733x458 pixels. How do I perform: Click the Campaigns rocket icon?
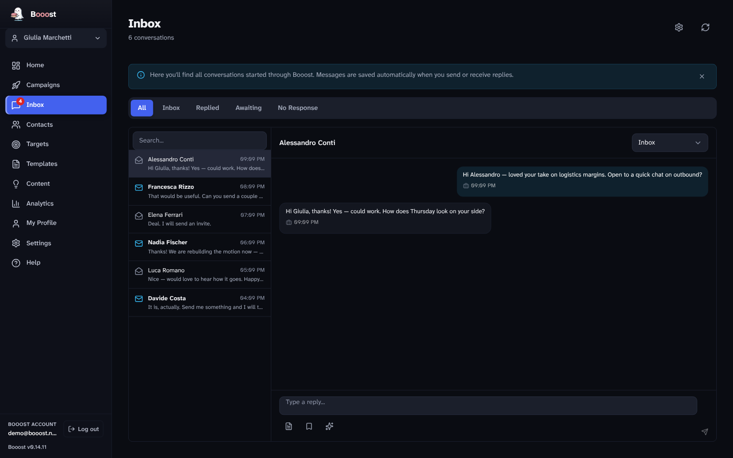point(16,85)
